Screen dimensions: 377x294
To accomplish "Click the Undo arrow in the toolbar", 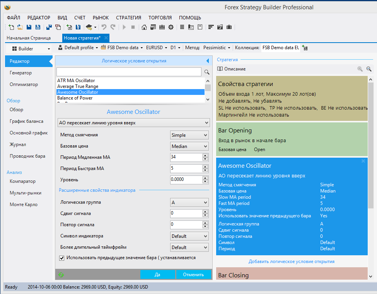I will (104, 27).
